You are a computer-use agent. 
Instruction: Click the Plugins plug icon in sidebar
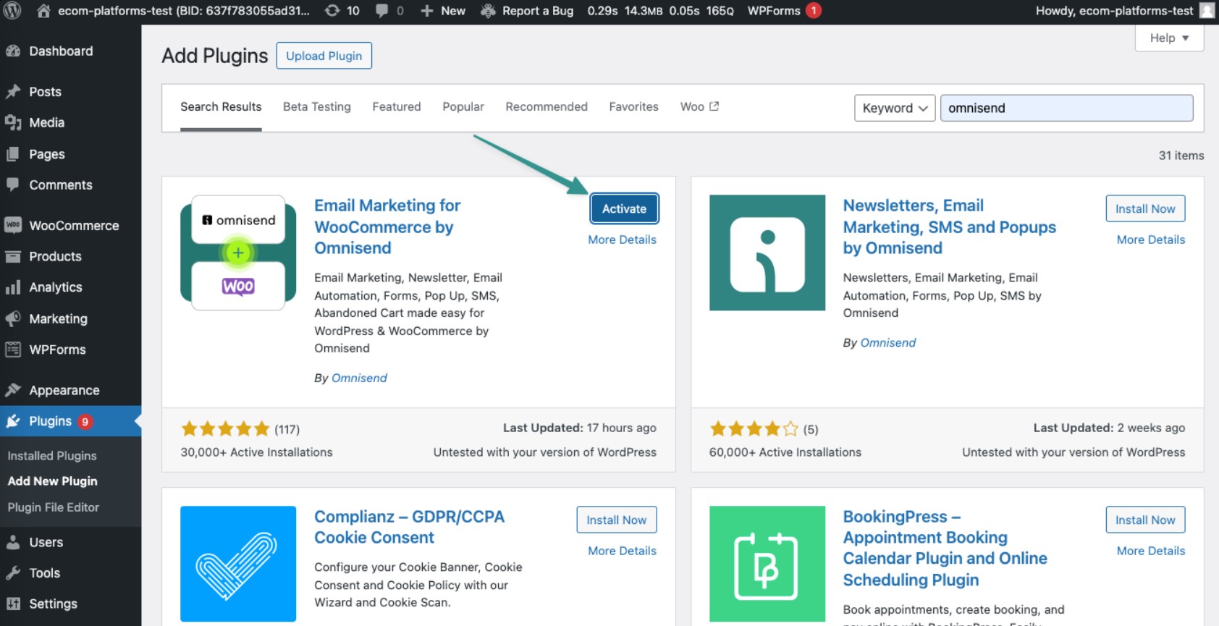pyautogui.click(x=13, y=421)
